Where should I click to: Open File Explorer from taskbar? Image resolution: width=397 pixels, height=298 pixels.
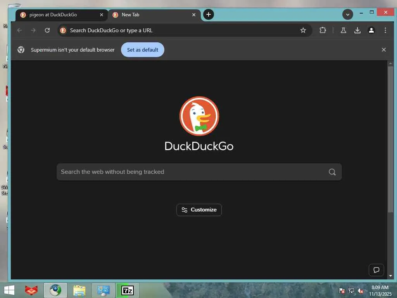[x=79, y=290]
